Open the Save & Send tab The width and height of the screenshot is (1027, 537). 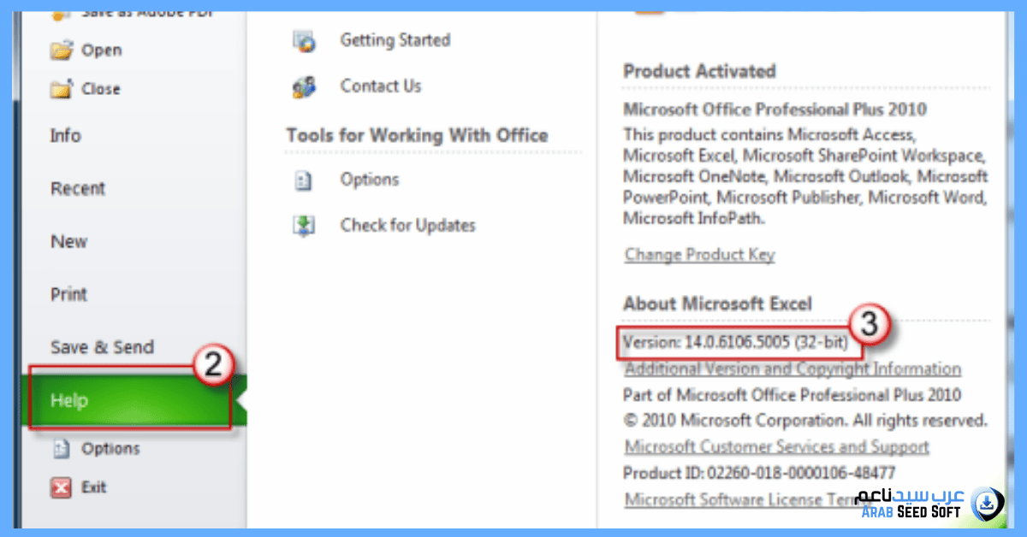(102, 348)
